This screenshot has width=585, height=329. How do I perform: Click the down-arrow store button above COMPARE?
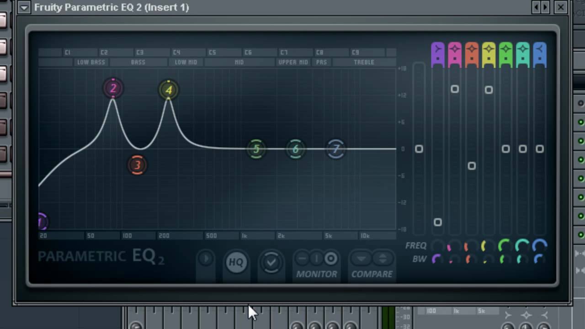point(361,259)
